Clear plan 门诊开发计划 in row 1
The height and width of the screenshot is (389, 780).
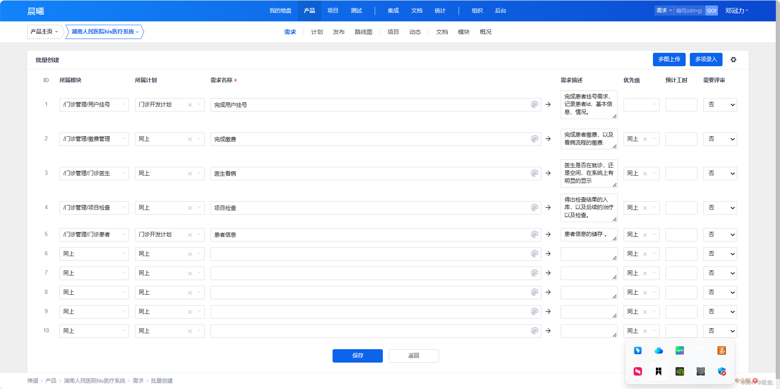coord(190,105)
